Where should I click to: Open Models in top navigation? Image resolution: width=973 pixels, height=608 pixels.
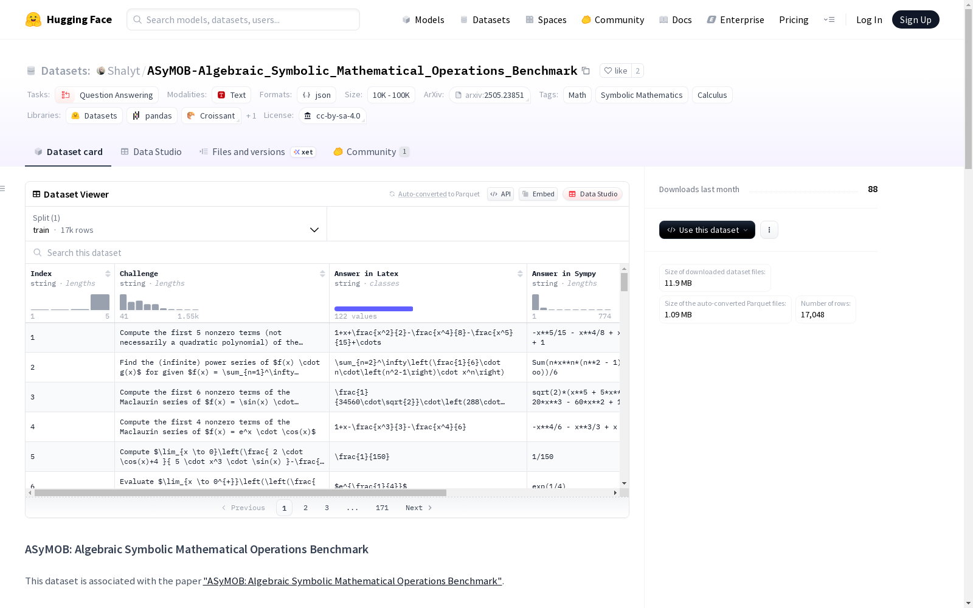[x=423, y=19]
